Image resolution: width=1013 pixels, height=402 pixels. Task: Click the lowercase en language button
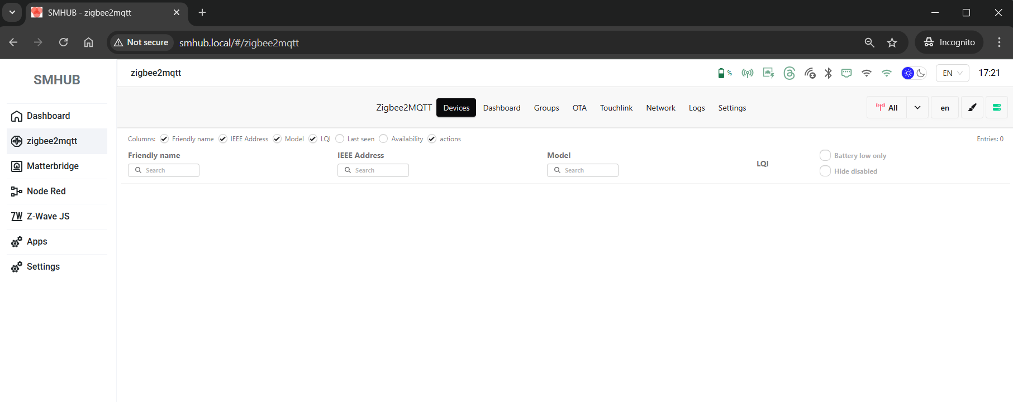point(945,108)
